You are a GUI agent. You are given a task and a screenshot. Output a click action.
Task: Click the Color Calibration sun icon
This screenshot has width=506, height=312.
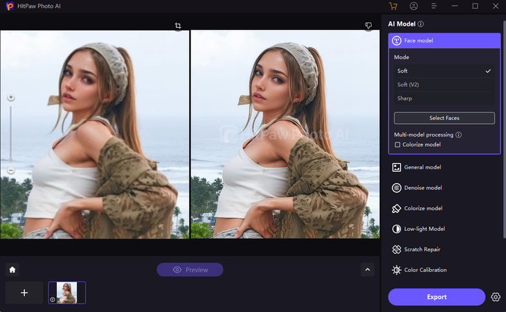[x=396, y=270]
